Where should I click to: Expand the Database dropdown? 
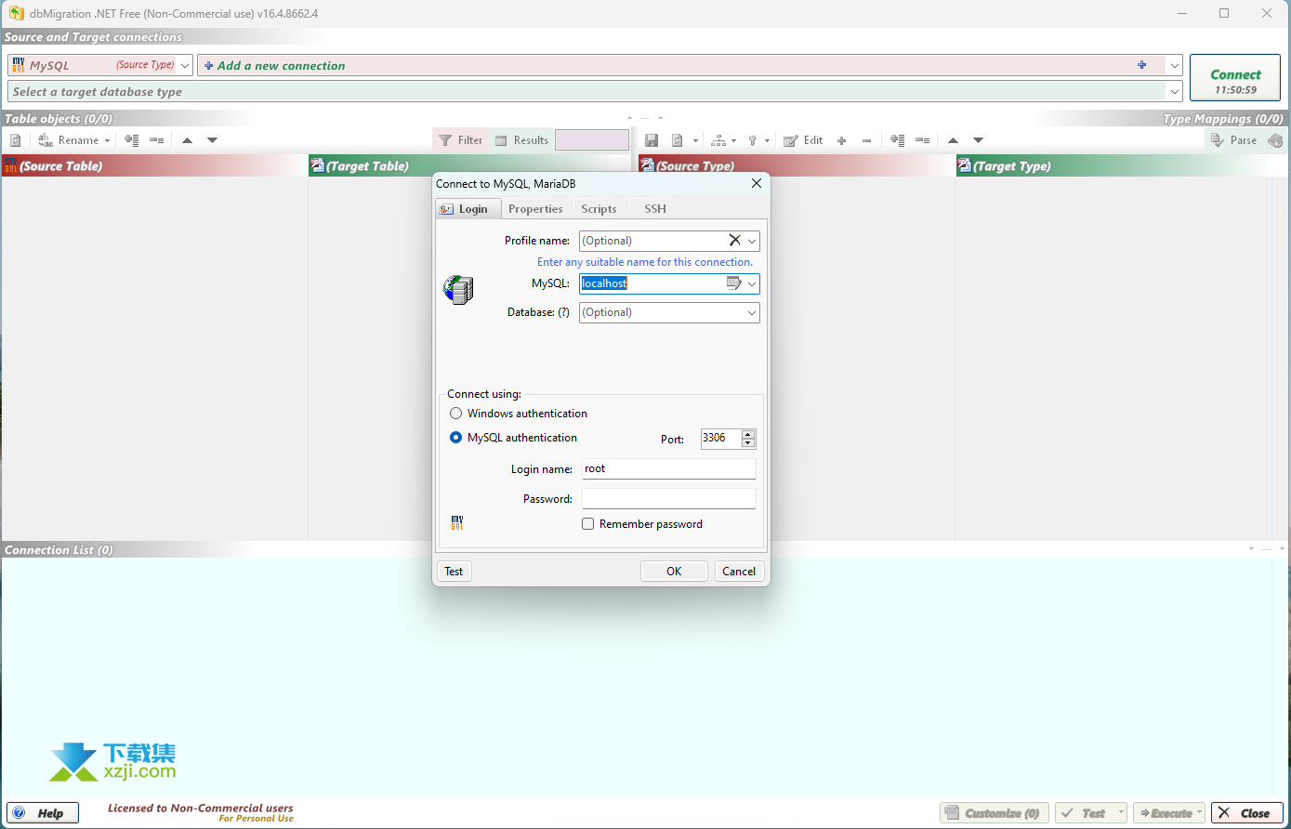[752, 313]
